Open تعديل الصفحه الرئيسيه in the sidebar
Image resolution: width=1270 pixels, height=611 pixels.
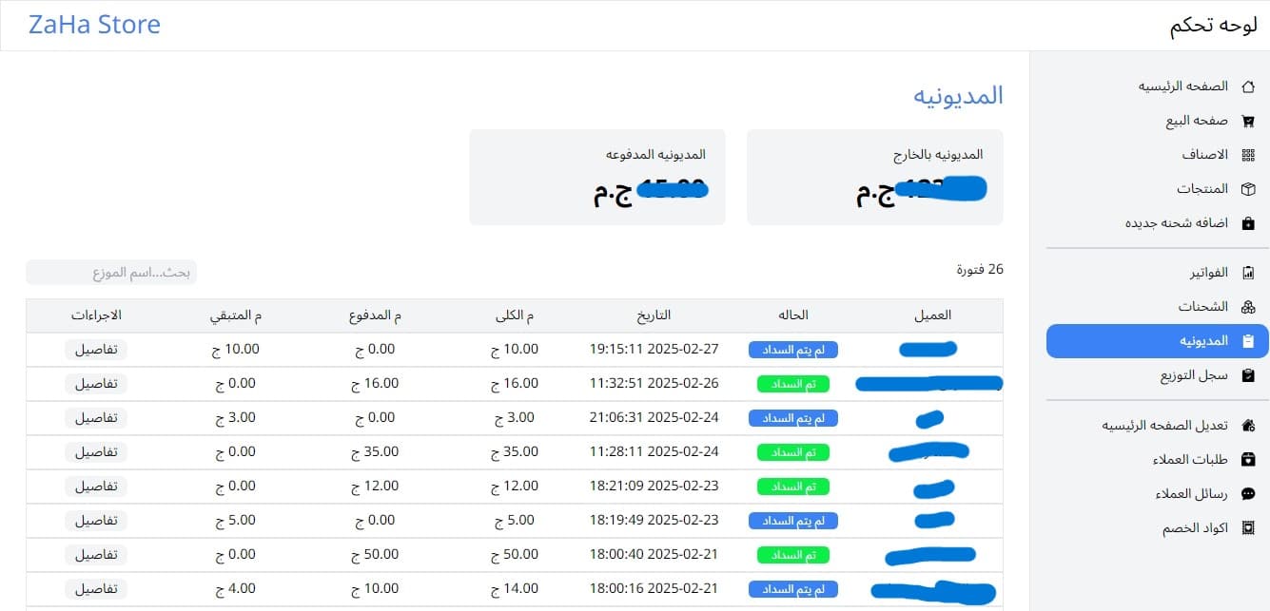pyautogui.click(x=1164, y=426)
